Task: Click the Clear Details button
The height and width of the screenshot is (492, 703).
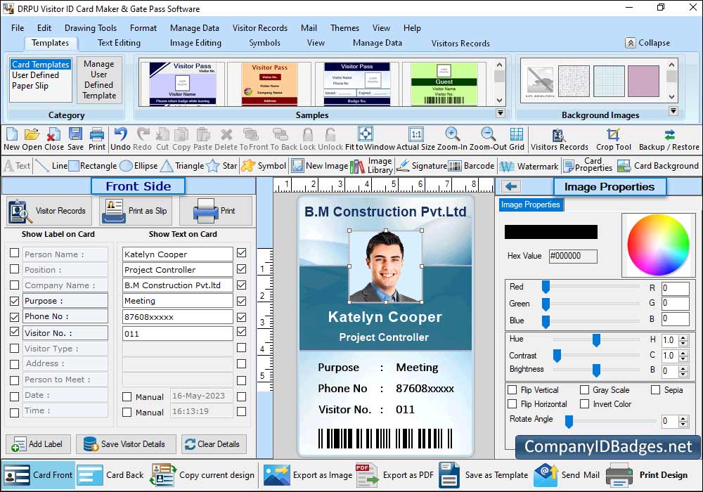Action: (214, 444)
